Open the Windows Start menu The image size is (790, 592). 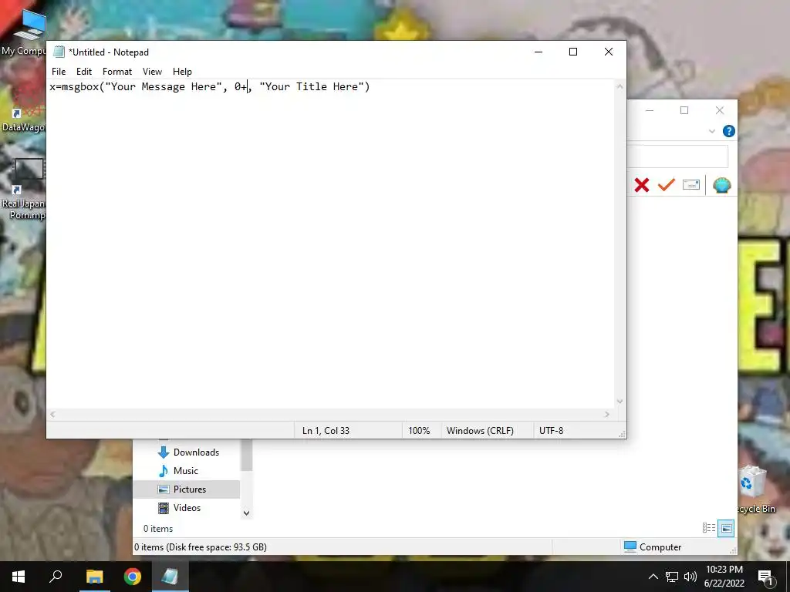click(x=19, y=577)
